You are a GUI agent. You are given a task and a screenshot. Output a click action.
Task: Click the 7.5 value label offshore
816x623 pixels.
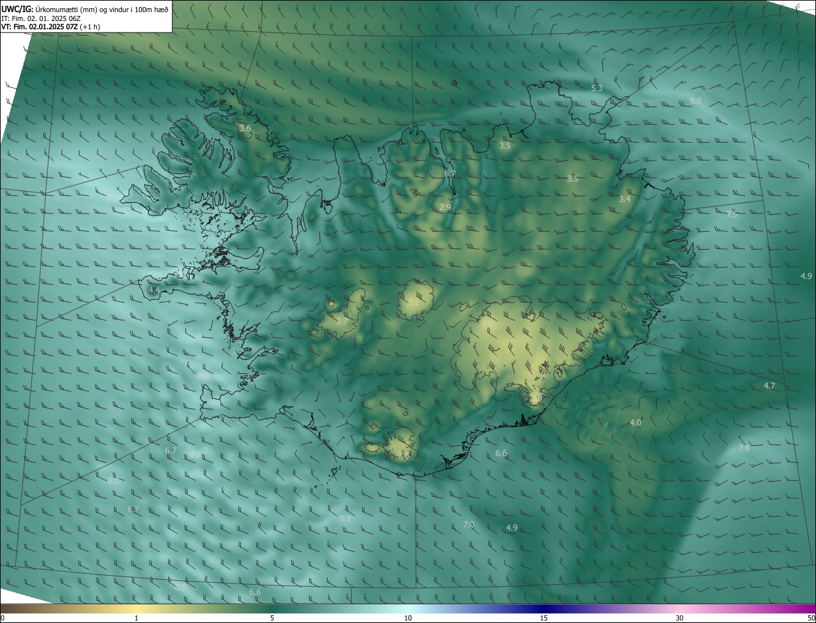(732, 215)
